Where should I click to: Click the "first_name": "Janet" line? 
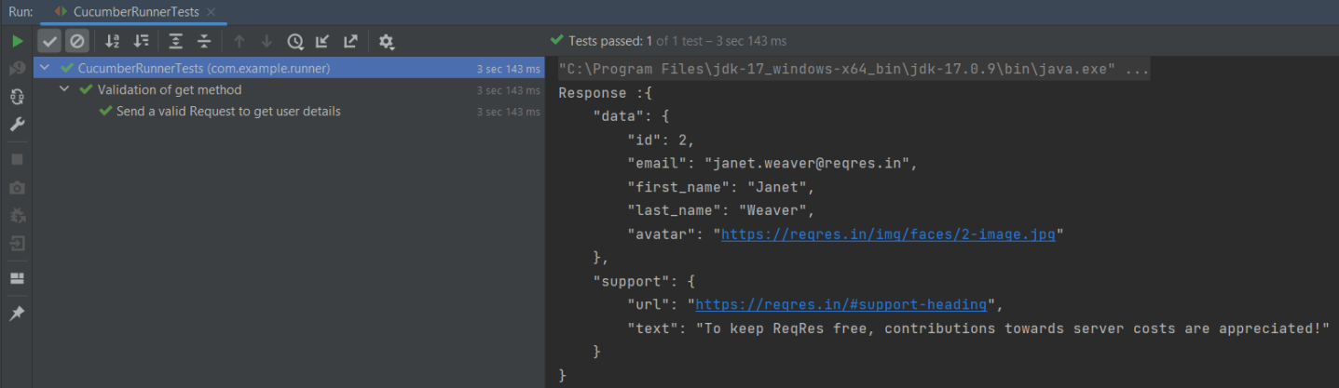click(722, 187)
